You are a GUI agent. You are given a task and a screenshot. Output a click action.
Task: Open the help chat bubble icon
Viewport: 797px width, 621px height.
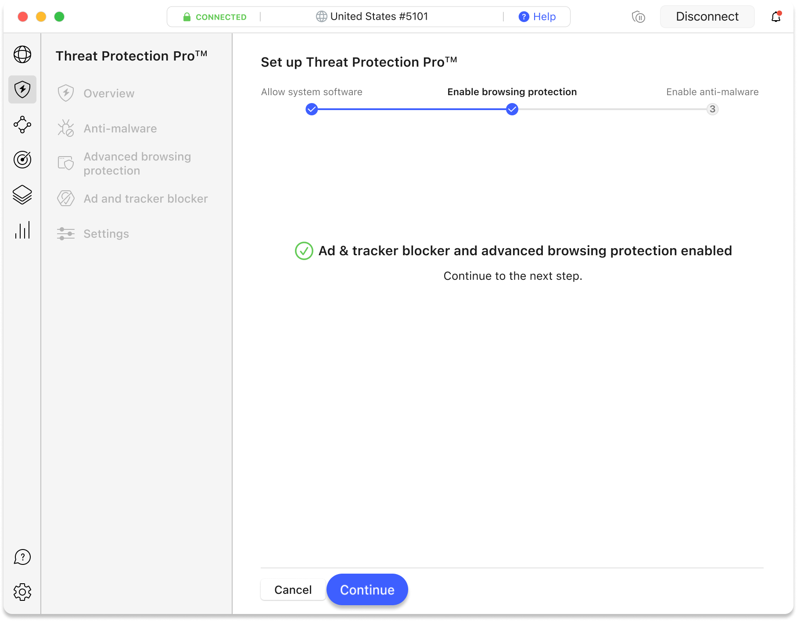click(x=22, y=557)
